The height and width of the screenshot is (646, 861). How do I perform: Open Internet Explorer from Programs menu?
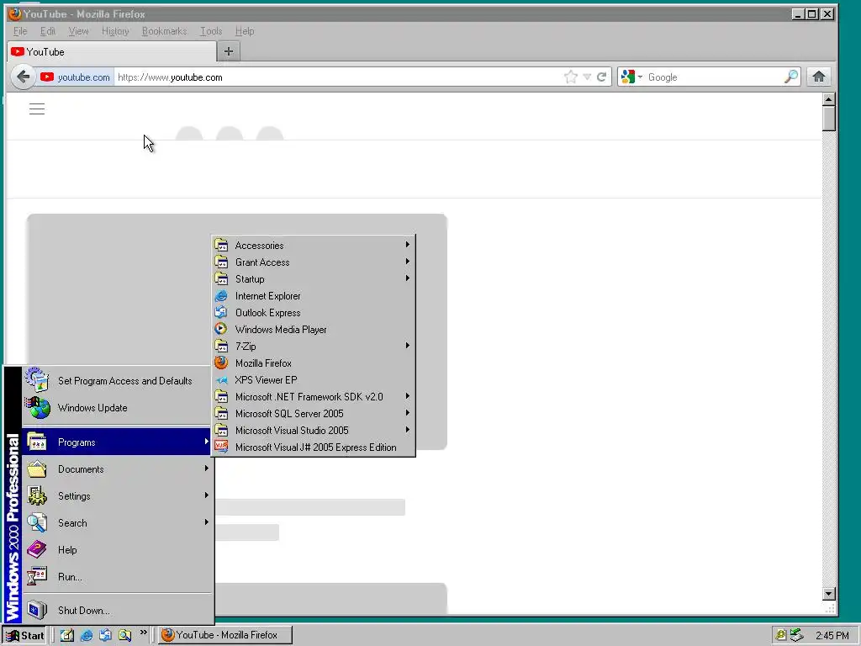(313, 296)
